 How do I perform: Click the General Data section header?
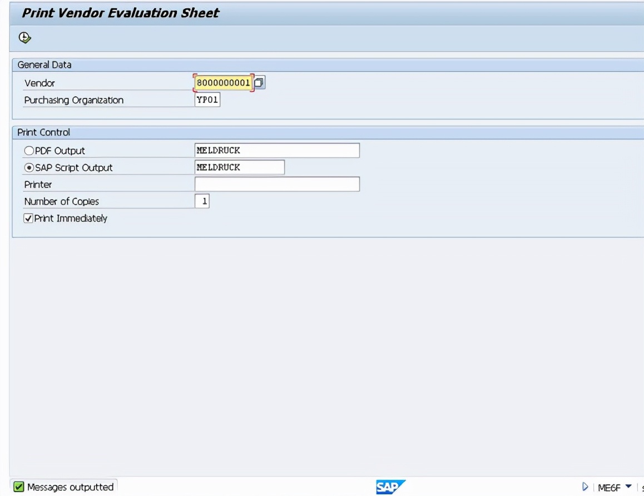[x=44, y=65]
